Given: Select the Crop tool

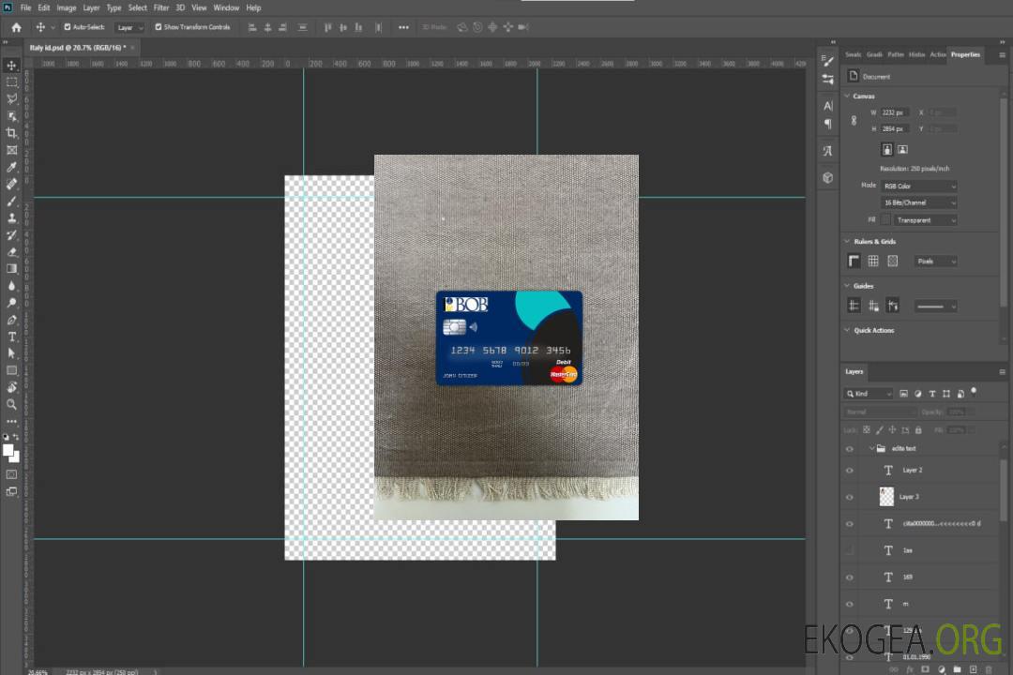Looking at the screenshot, I should point(11,133).
